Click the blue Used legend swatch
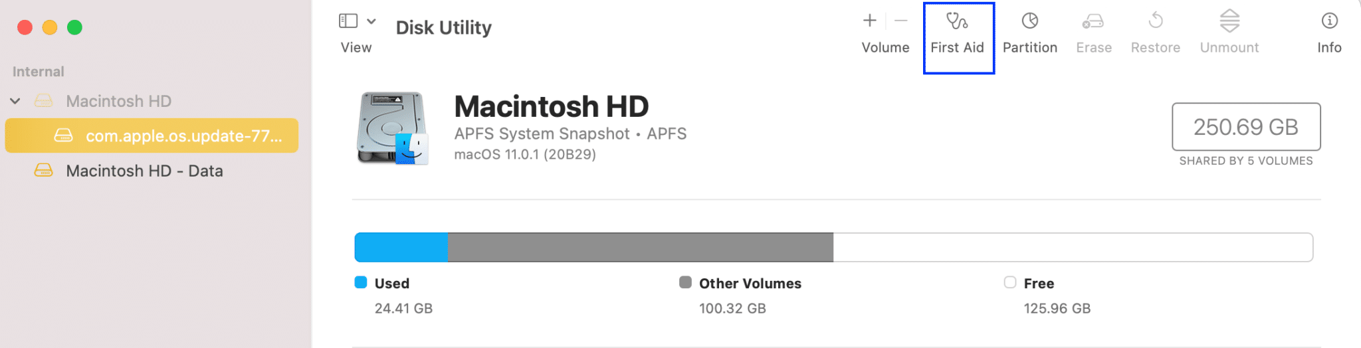Viewport: 1361px width, 348px height. [x=361, y=282]
